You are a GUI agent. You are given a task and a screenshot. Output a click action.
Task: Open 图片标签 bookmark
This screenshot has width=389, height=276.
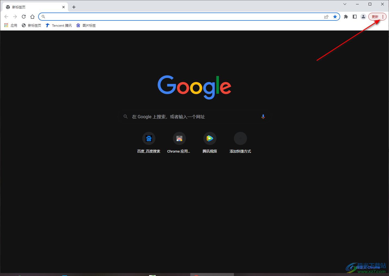pyautogui.click(x=86, y=25)
